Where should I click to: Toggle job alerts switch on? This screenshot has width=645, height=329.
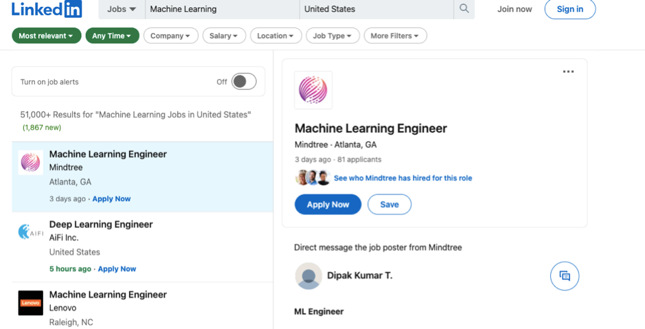point(244,82)
